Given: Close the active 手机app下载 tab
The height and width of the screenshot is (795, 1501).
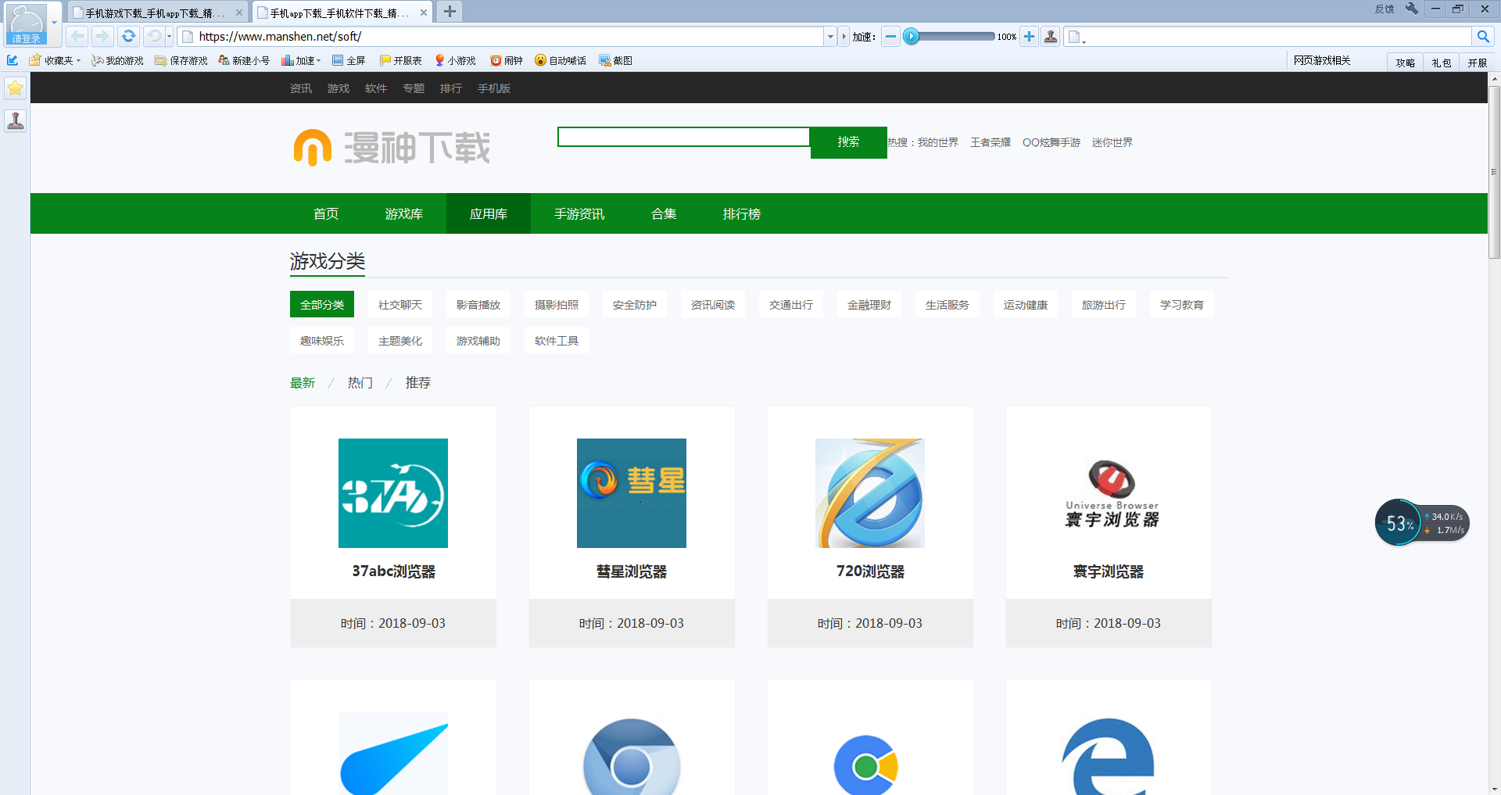Looking at the screenshot, I should (424, 13).
